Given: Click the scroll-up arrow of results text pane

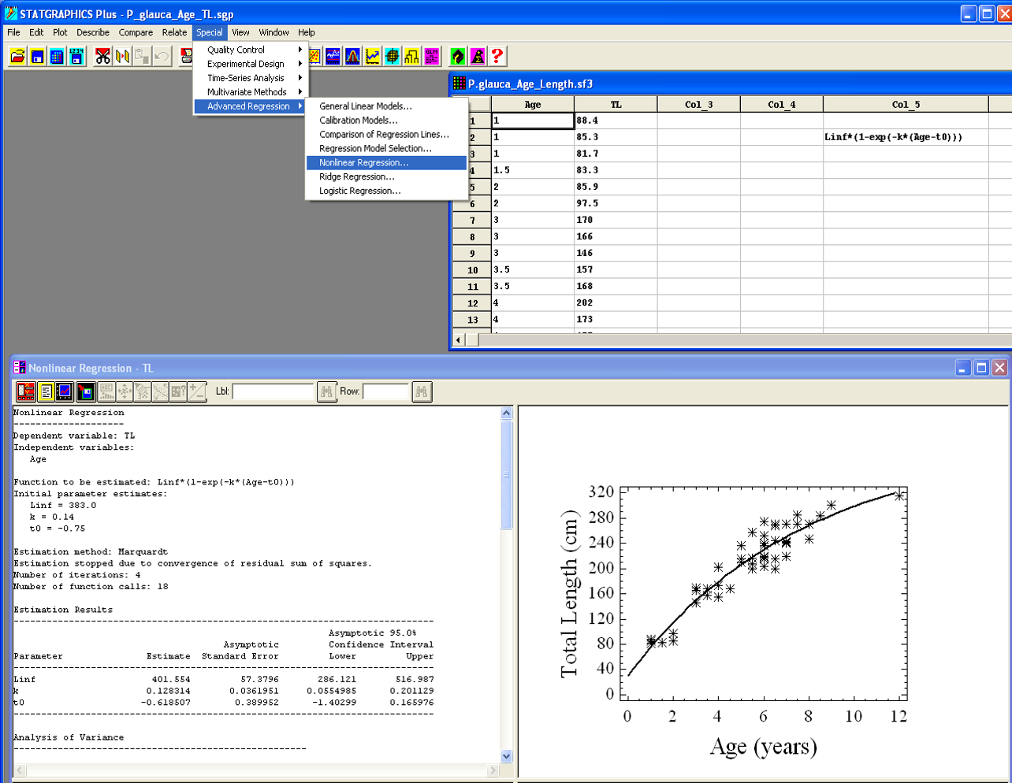Looking at the screenshot, I should 506,413.
